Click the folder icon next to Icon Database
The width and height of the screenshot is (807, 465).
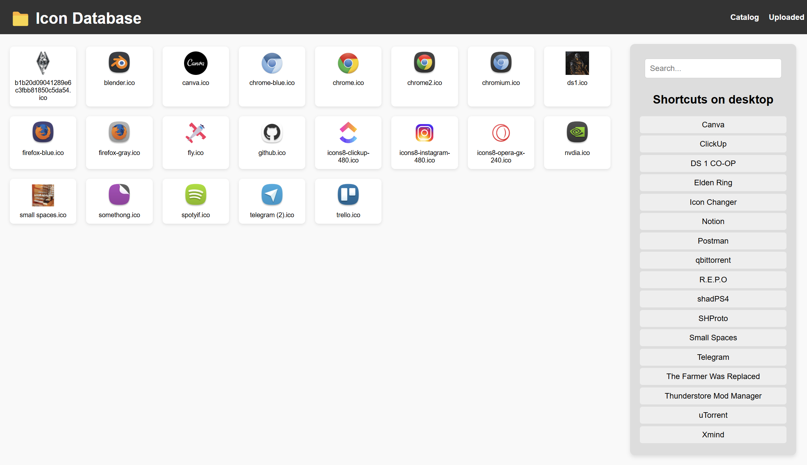coord(20,18)
